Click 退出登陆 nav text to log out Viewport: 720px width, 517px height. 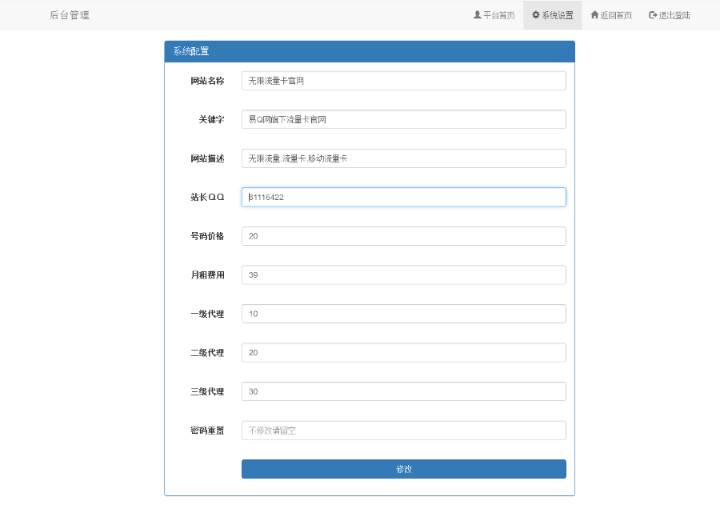674,15
